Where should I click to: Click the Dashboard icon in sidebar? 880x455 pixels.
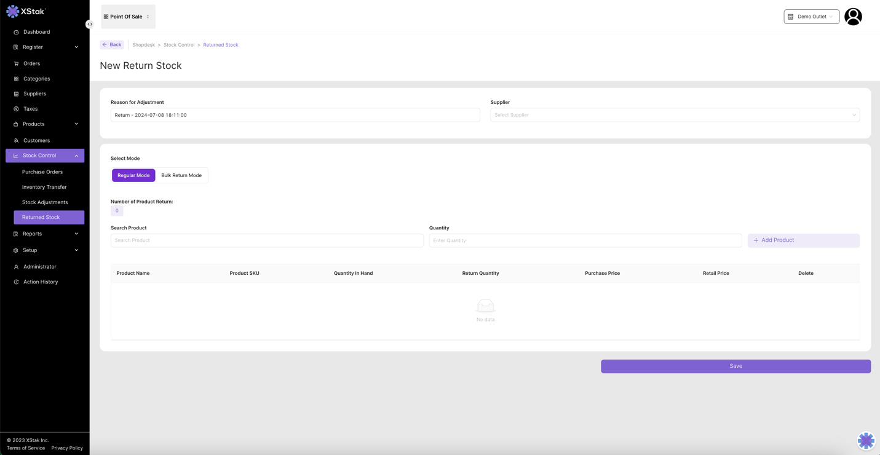coord(16,32)
